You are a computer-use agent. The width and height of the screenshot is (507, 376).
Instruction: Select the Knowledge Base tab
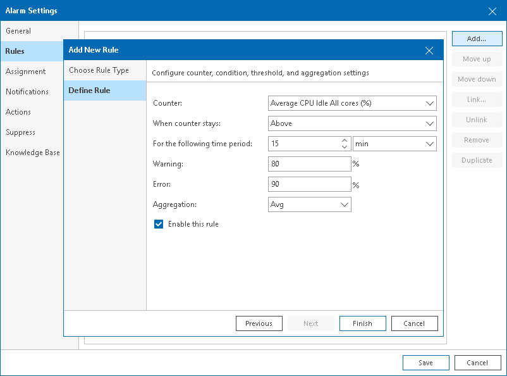pyautogui.click(x=33, y=153)
